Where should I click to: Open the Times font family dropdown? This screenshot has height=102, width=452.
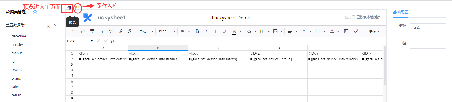[166, 31]
